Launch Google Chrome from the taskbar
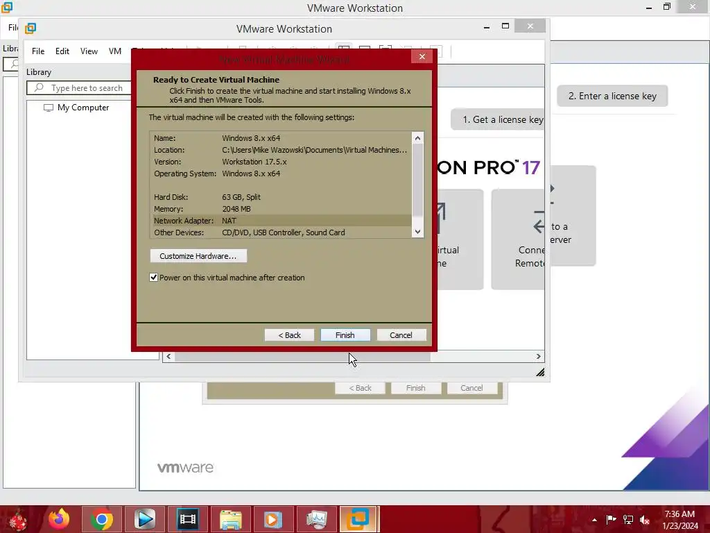Screen dimensions: 710x533 click(102, 519)
